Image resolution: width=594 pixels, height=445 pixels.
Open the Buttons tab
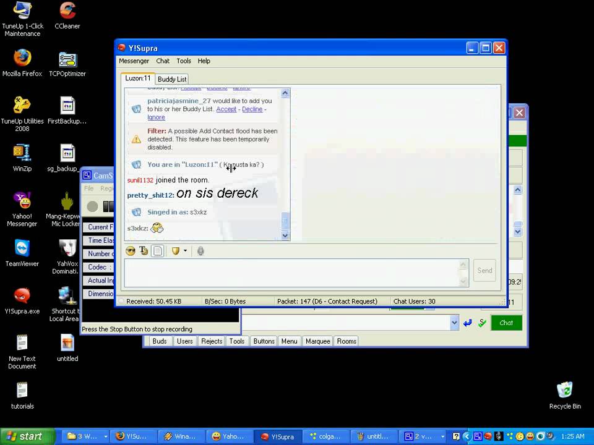(x=264, y=341)
